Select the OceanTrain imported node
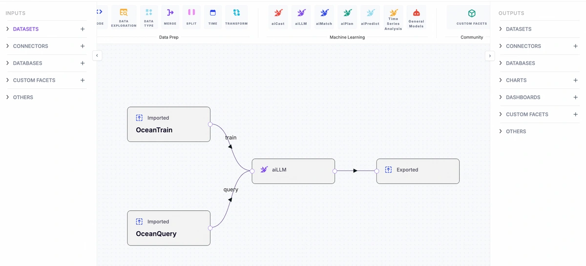This screenshot has height=266, width=586. (x=169, y=124)
